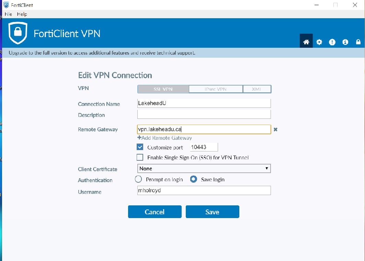The width and height of the screenshot is (365, 261).
Task: Open the About info icon
Action: pyautogui.click(x=345, y=42)
